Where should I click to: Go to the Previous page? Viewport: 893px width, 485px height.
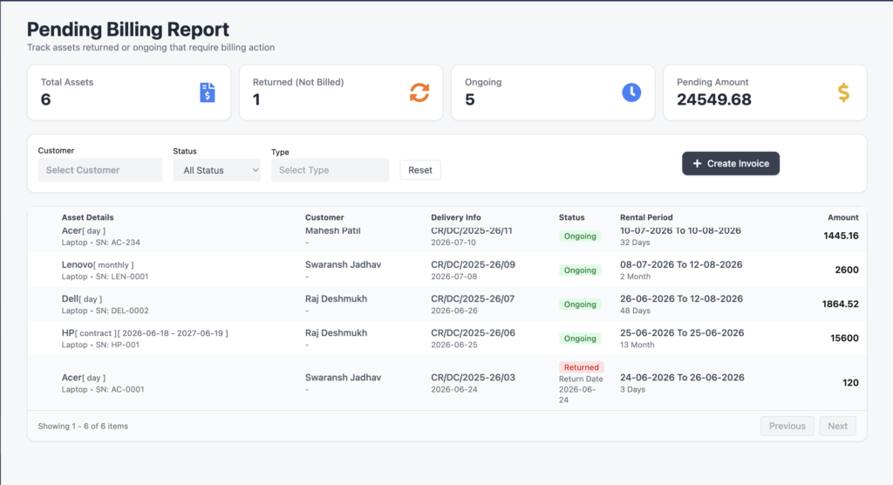tap(787, 426)
